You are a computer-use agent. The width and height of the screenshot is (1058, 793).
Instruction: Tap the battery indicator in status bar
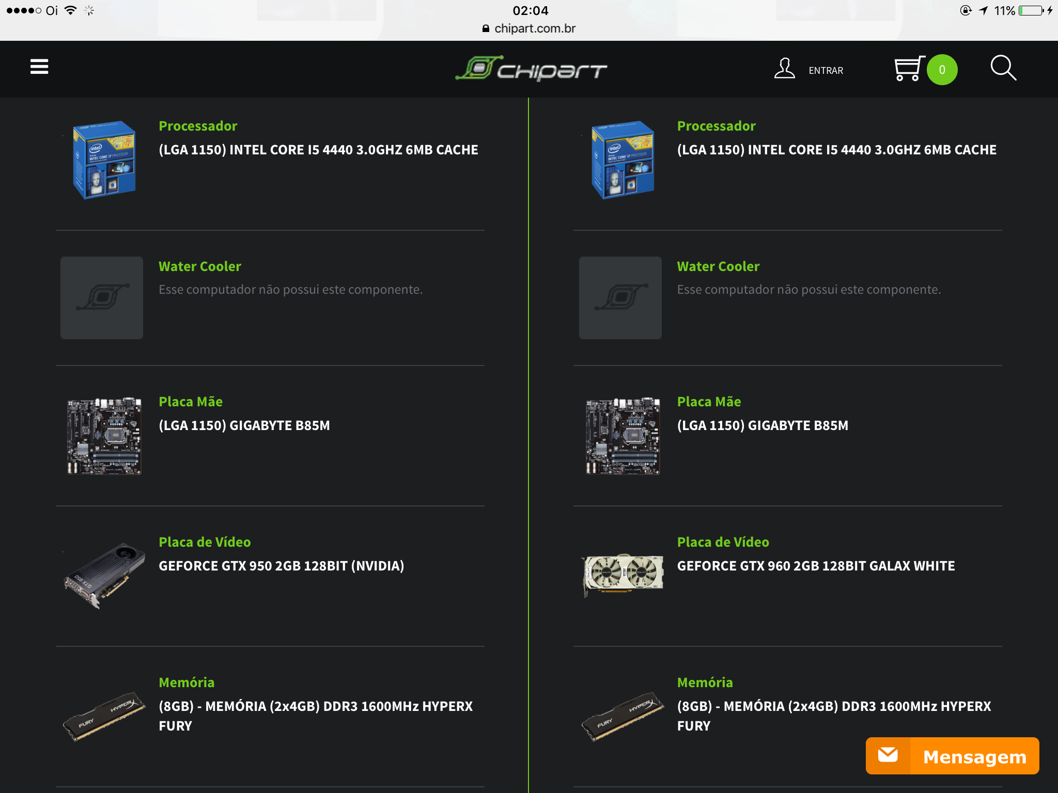(1032, 10)
